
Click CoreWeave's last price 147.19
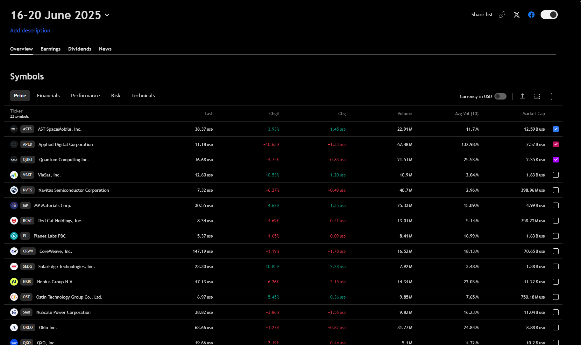click(x=203, y=251)
